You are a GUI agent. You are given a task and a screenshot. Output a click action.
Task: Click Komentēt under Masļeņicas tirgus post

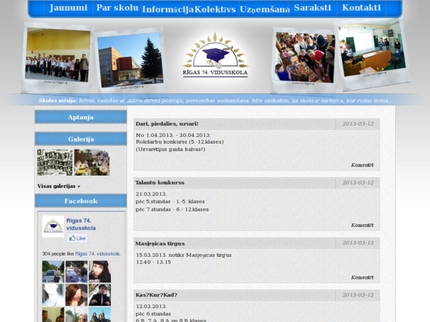pyautogui.click(x=362, y=277)
